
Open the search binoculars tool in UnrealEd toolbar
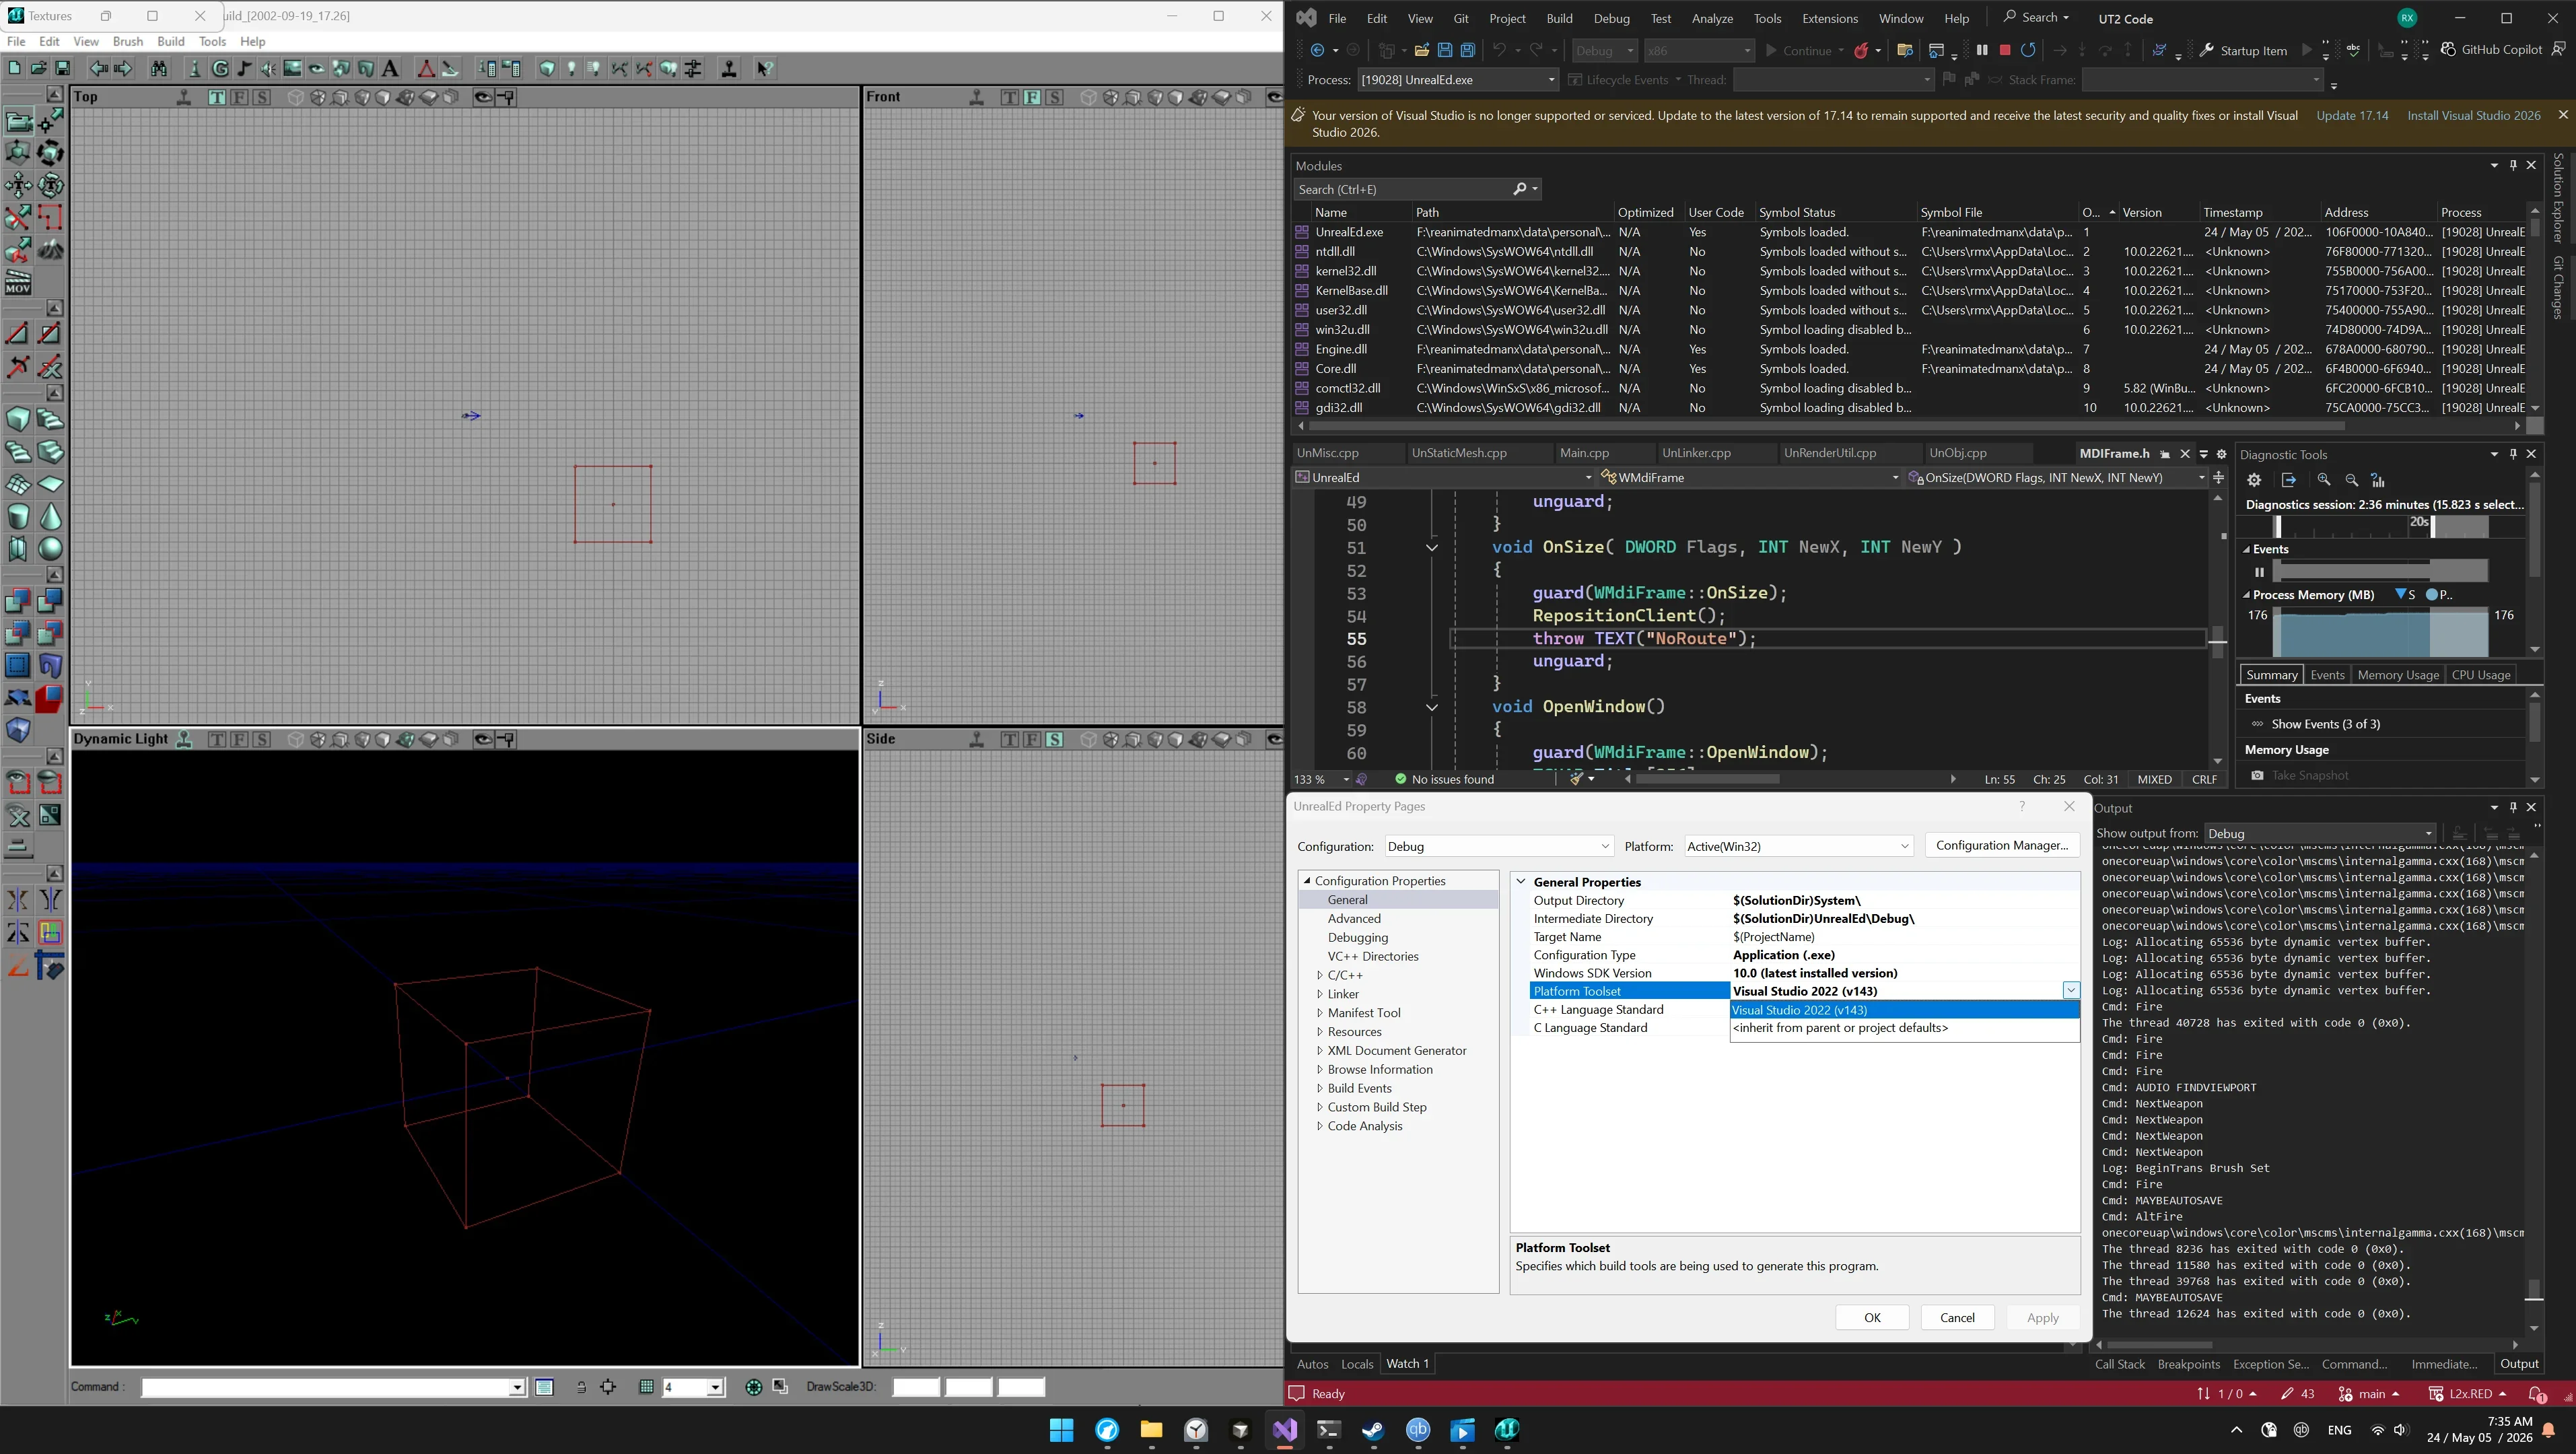click(x=159, y=69)
